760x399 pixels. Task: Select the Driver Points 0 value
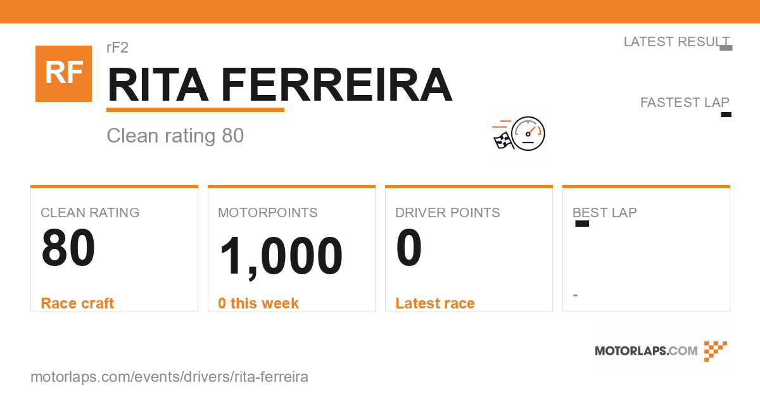point(409,249)
